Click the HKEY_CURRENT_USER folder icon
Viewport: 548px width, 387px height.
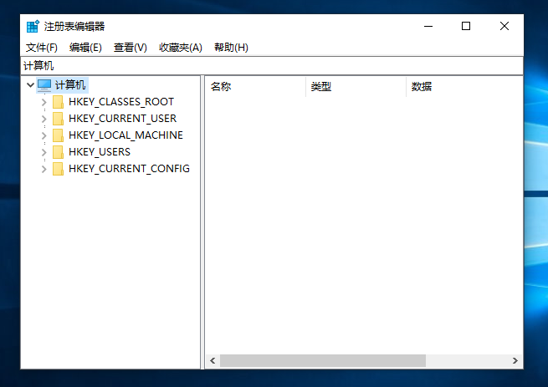[x=58, y=119]
